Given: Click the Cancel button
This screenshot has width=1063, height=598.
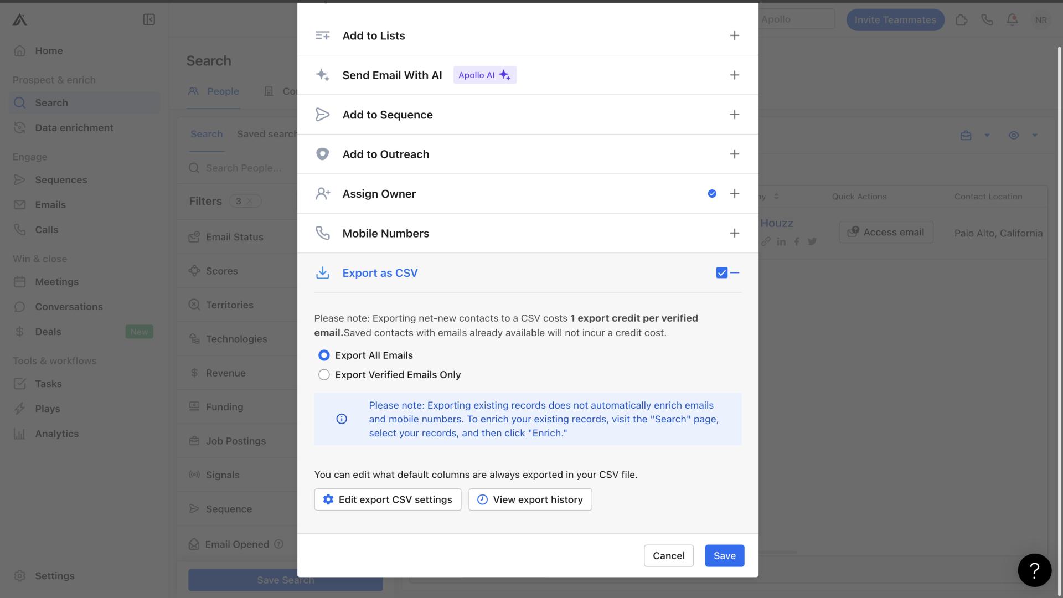Looking at the screenshot, I should [668, 556].
